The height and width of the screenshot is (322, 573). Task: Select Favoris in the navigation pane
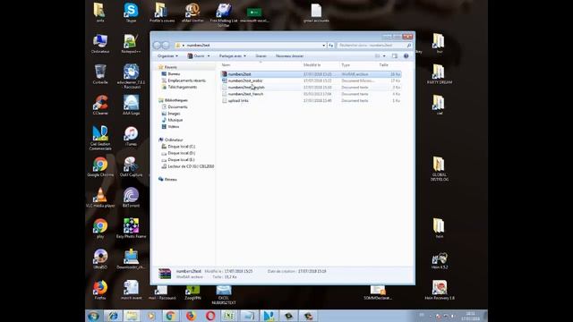coord(170,67)
